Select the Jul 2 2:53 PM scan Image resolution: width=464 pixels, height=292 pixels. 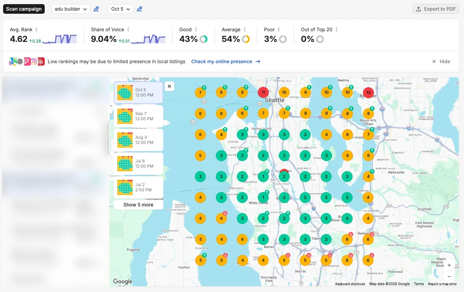coord(139,187)
